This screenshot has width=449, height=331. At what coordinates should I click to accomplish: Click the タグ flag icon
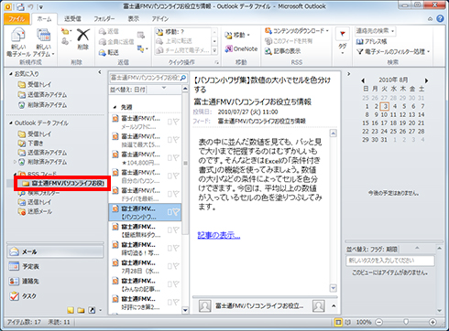343,34
